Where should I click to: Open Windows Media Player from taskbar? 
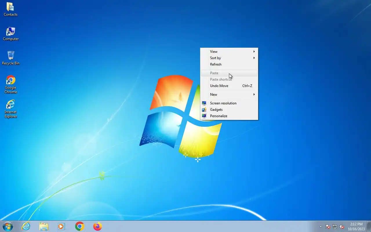click(x=61, y=226)
